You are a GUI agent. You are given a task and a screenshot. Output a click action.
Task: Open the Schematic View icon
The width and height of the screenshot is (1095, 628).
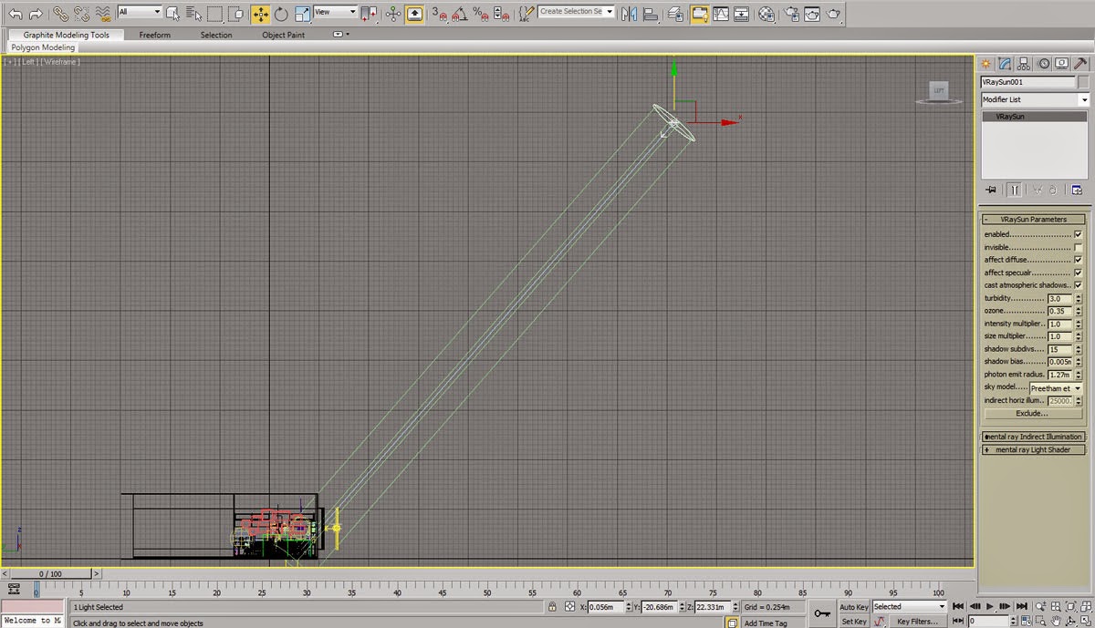742,13
